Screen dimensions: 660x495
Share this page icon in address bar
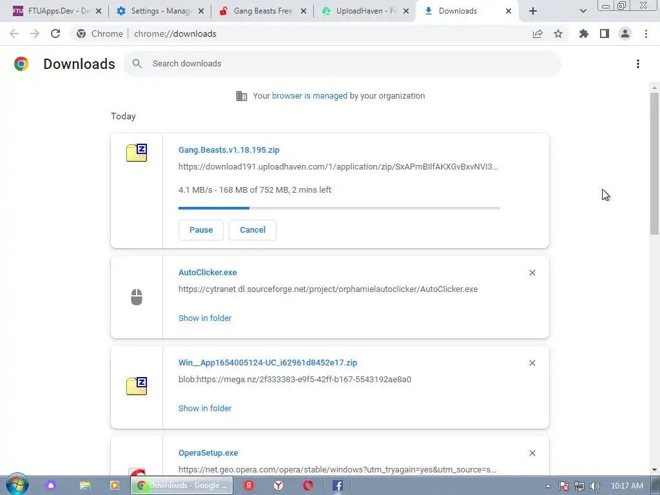tap(538, 34)
